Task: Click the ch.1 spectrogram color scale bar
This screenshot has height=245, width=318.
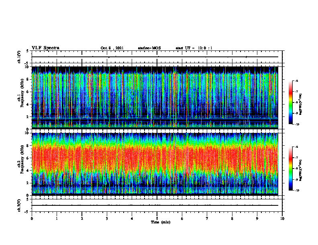Action: 290,102
